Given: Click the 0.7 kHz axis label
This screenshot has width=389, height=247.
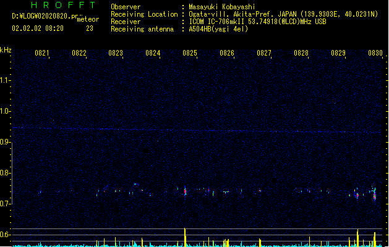Looking at the screenshot, I should pos(5,204).
